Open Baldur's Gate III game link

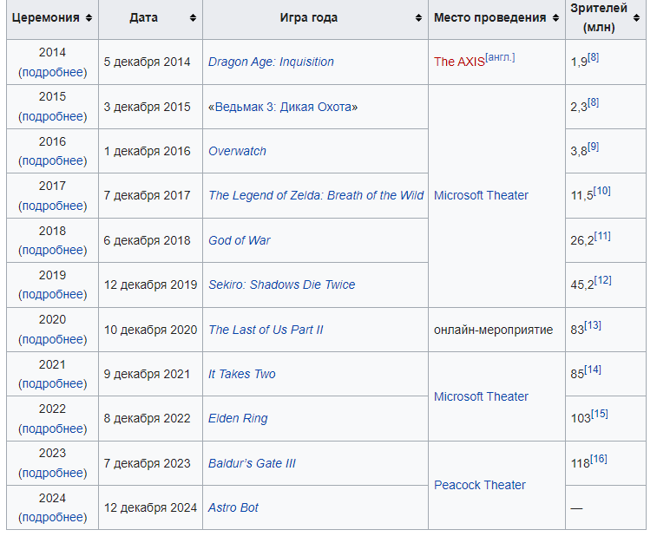(252, 463)
